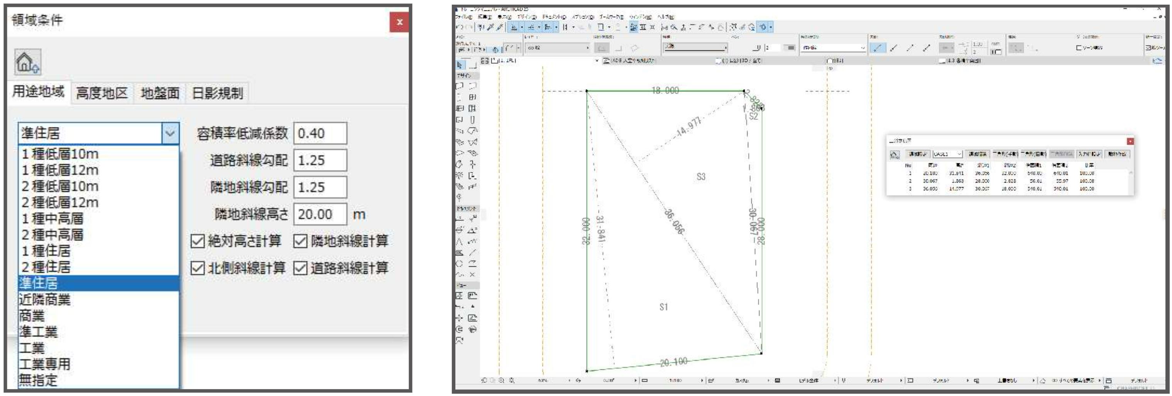Open the 1:100 scale dropdown at bottom
The width and height of the screenshot is (1172, 396).
click(702, 381)
